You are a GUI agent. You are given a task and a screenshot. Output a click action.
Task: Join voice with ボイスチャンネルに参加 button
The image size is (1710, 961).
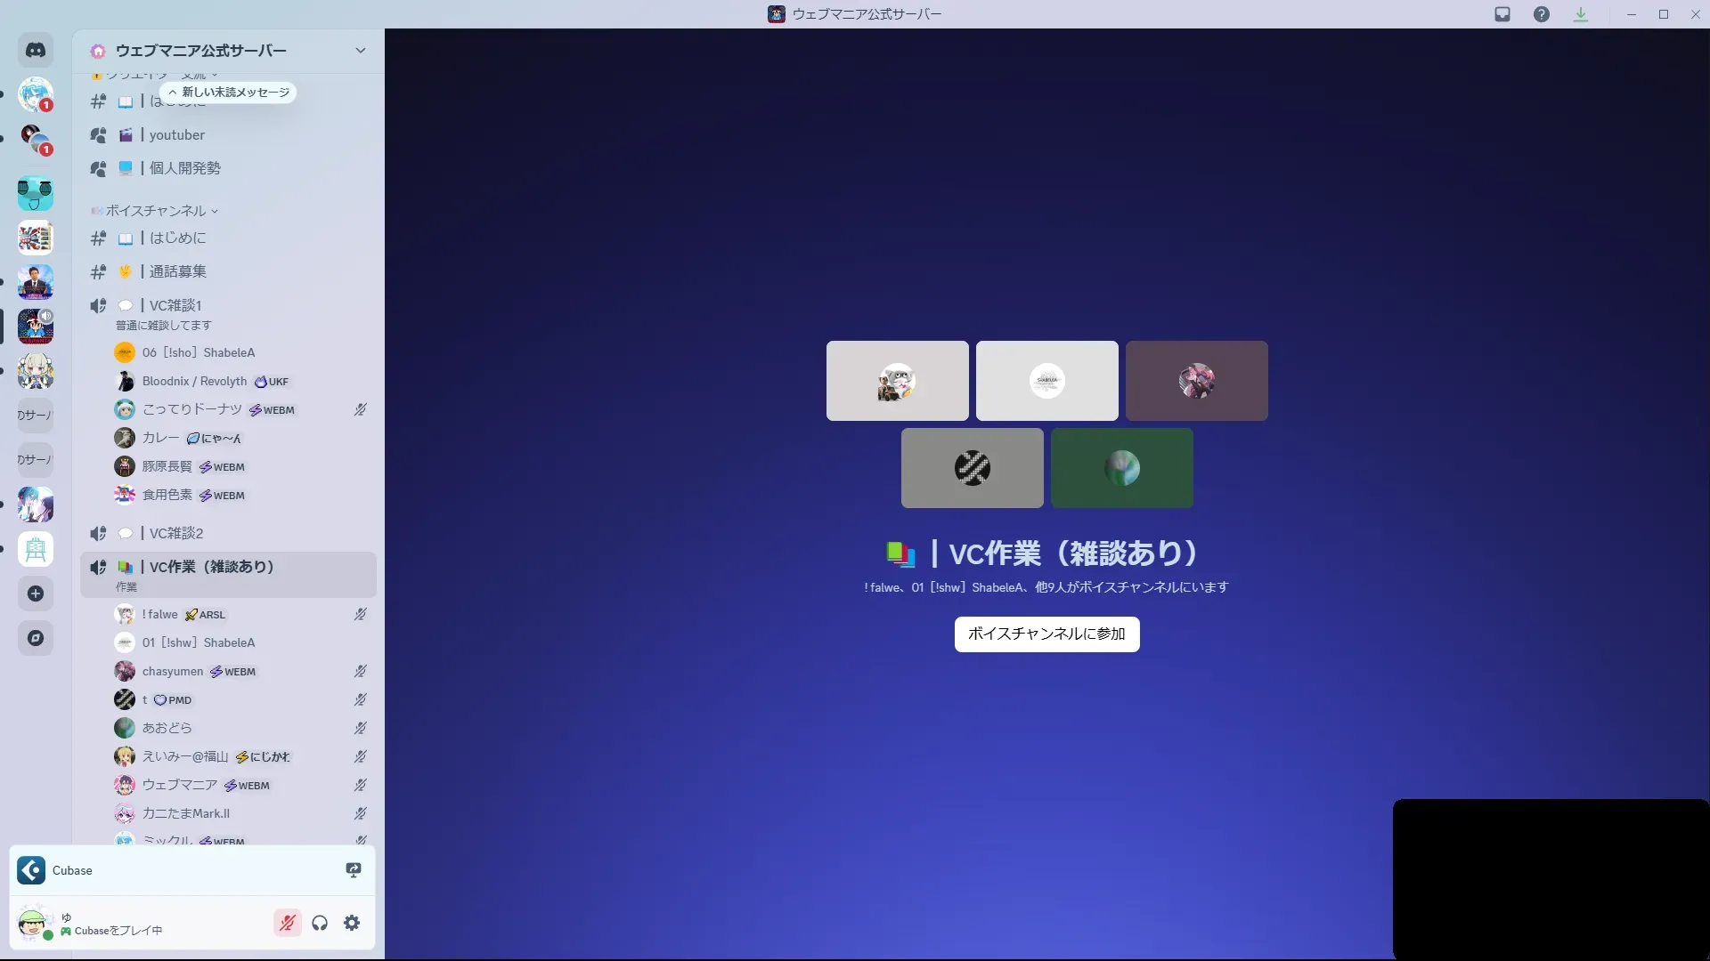coord(1046,634)
